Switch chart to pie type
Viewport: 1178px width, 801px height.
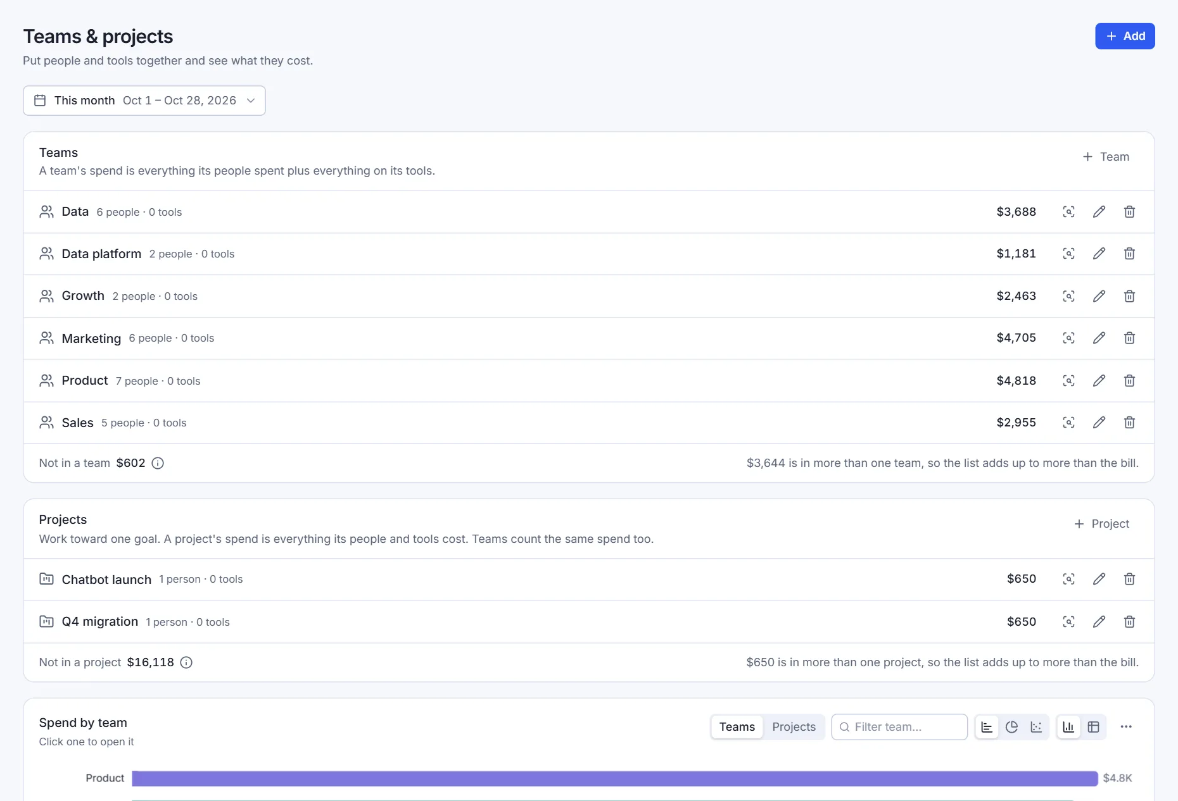point(1011,727)
